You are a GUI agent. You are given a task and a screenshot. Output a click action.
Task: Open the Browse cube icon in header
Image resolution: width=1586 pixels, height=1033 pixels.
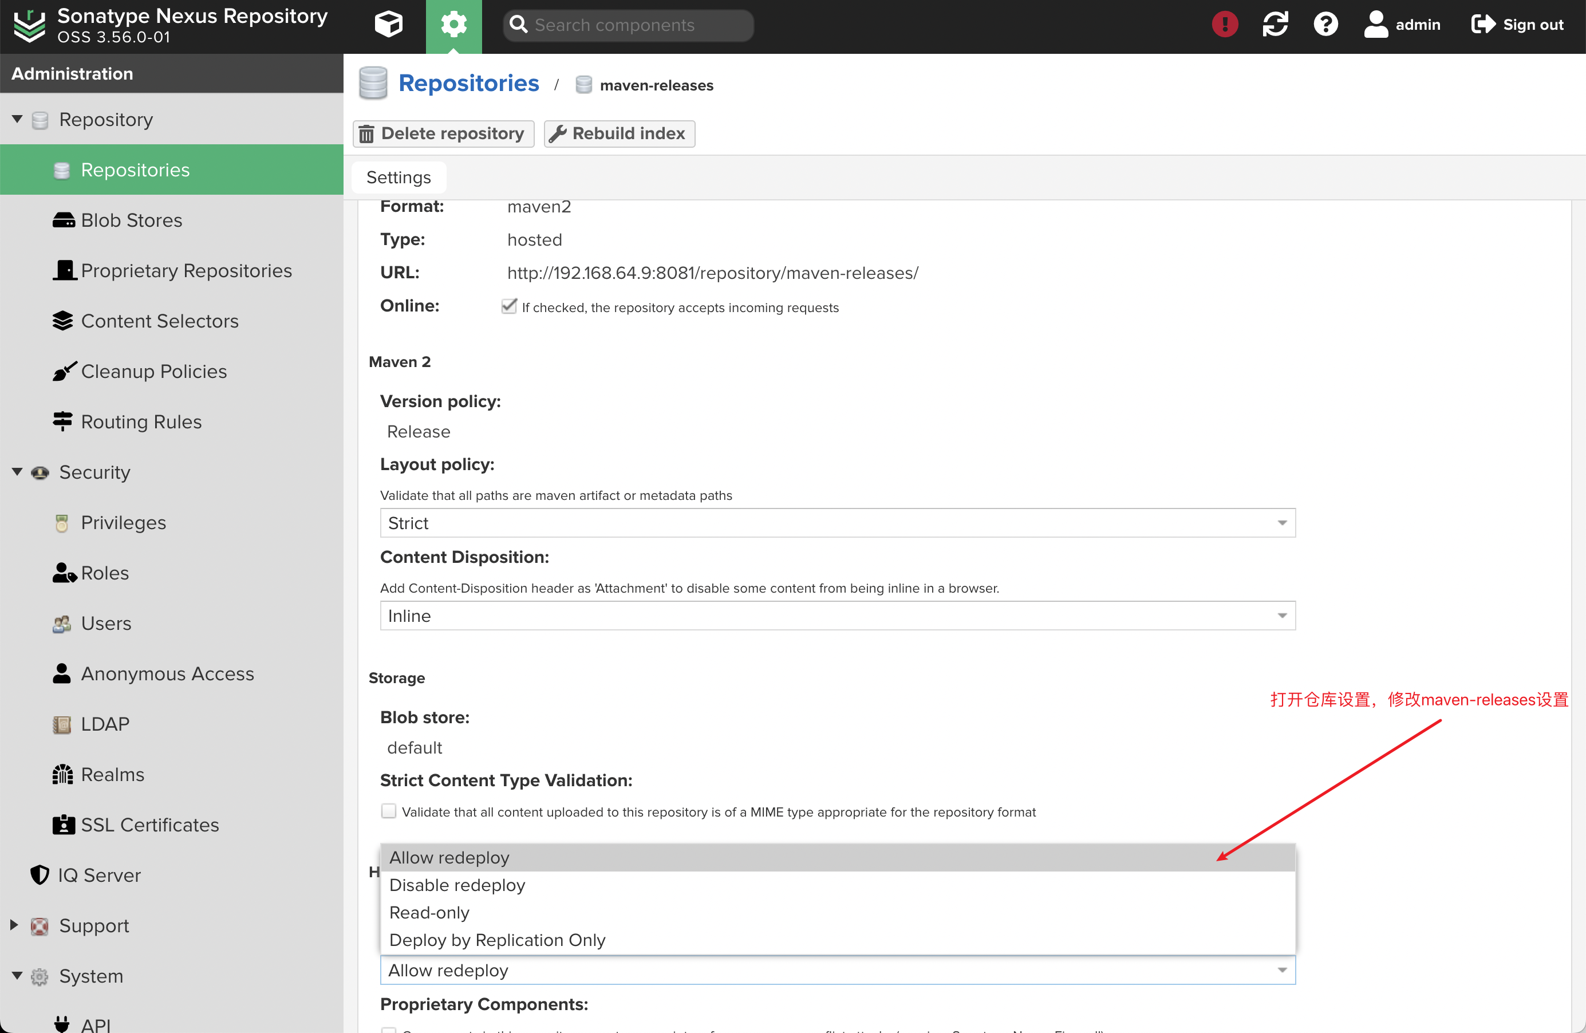(x=389, y=25)
